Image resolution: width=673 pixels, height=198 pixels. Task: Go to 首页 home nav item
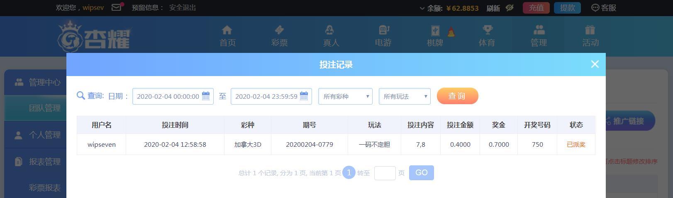(x=227, y=36)
